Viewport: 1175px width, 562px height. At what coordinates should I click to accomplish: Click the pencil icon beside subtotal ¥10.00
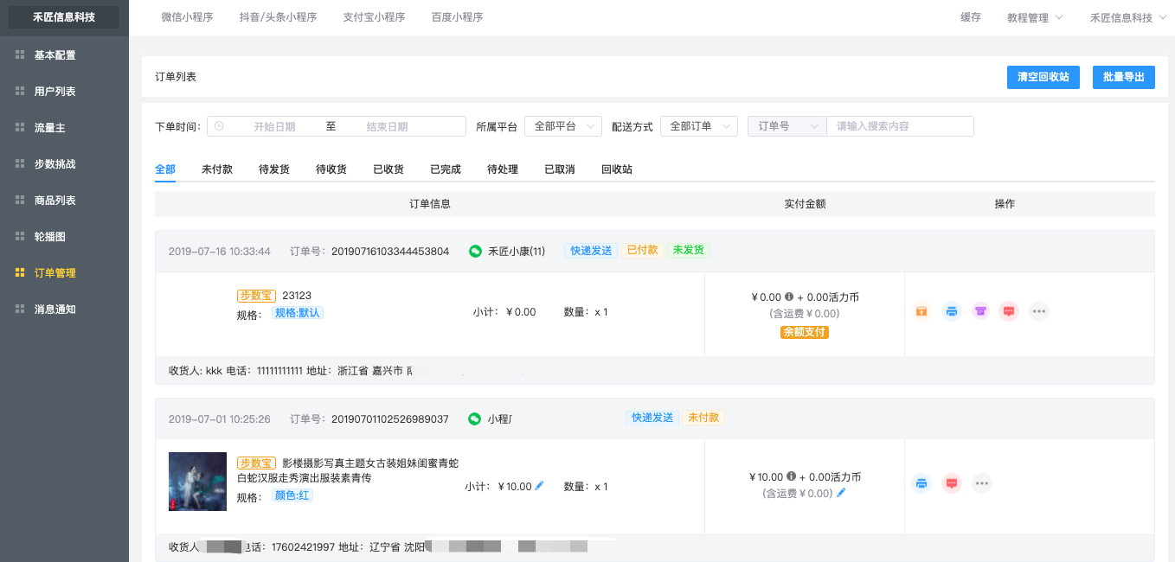click(x=540, y=486)
